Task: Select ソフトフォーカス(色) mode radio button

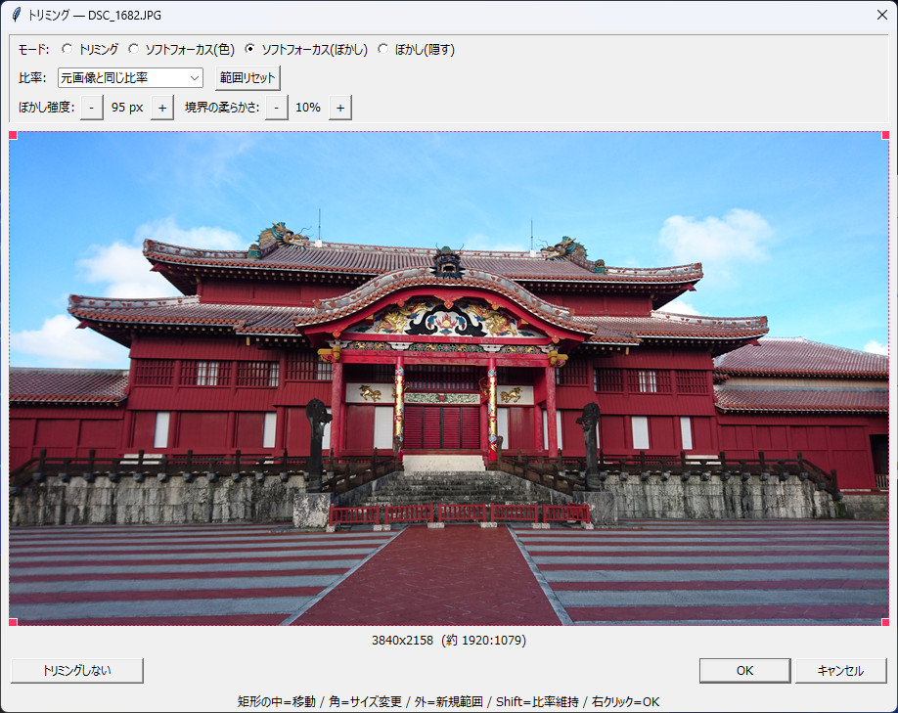Action: tap(133, 49)
